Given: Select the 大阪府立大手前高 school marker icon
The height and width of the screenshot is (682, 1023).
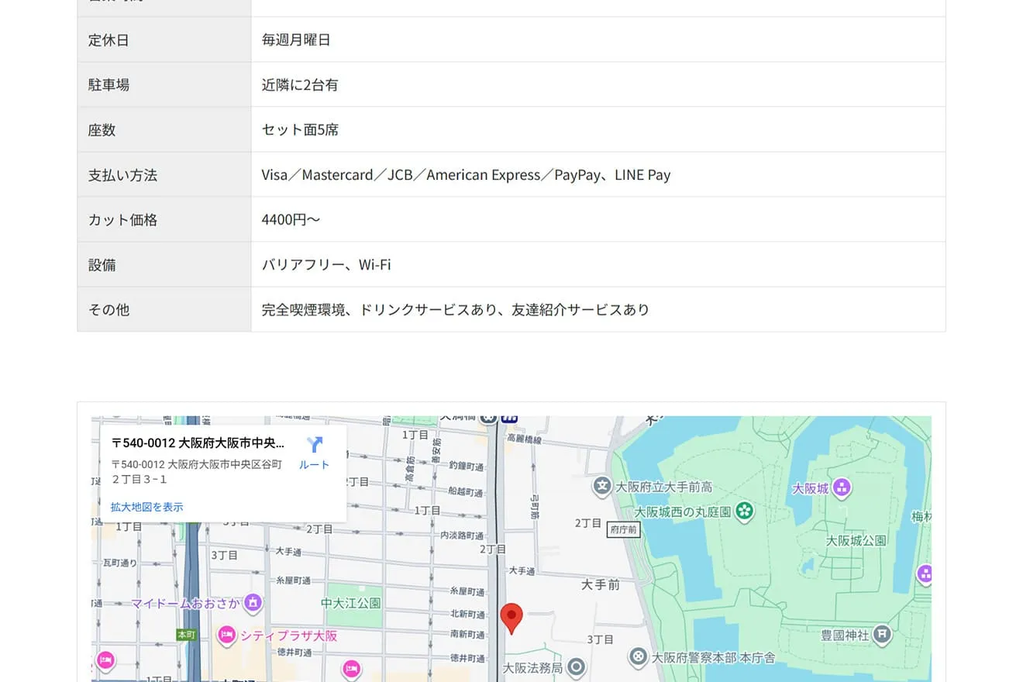Looking at the screenshot, I should click(x=602, y=487).
